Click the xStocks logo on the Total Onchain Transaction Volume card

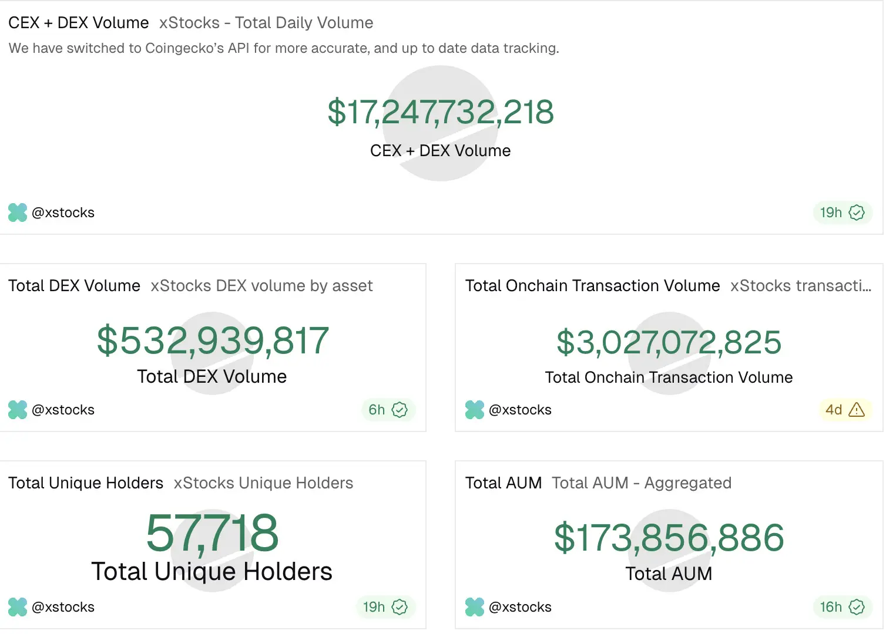(x=474, y=410)
